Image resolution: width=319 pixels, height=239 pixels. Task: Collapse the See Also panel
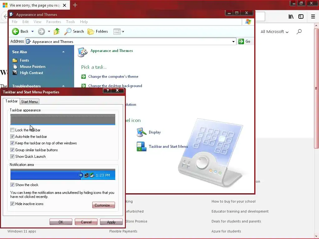63,52
